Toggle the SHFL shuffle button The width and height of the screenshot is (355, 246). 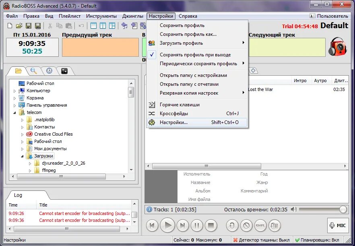(260, 225)
